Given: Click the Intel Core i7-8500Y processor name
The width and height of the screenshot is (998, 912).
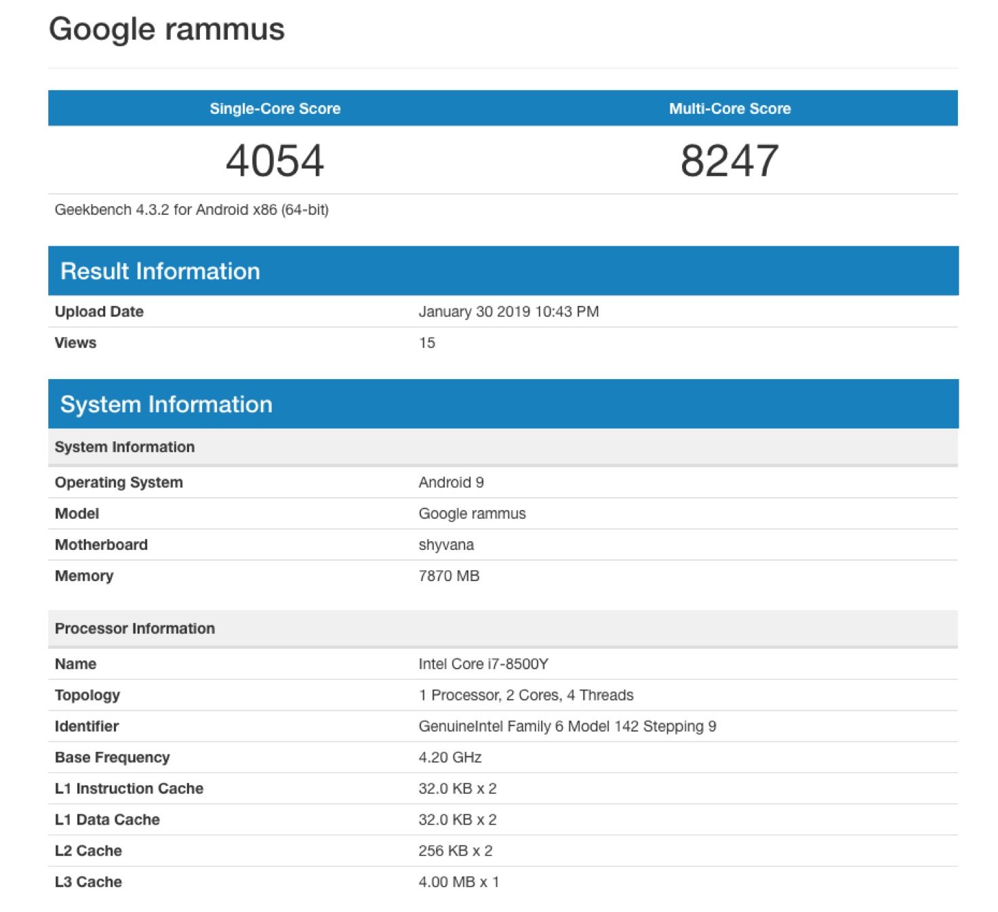Looking at the screenshot, I should 483,664.
